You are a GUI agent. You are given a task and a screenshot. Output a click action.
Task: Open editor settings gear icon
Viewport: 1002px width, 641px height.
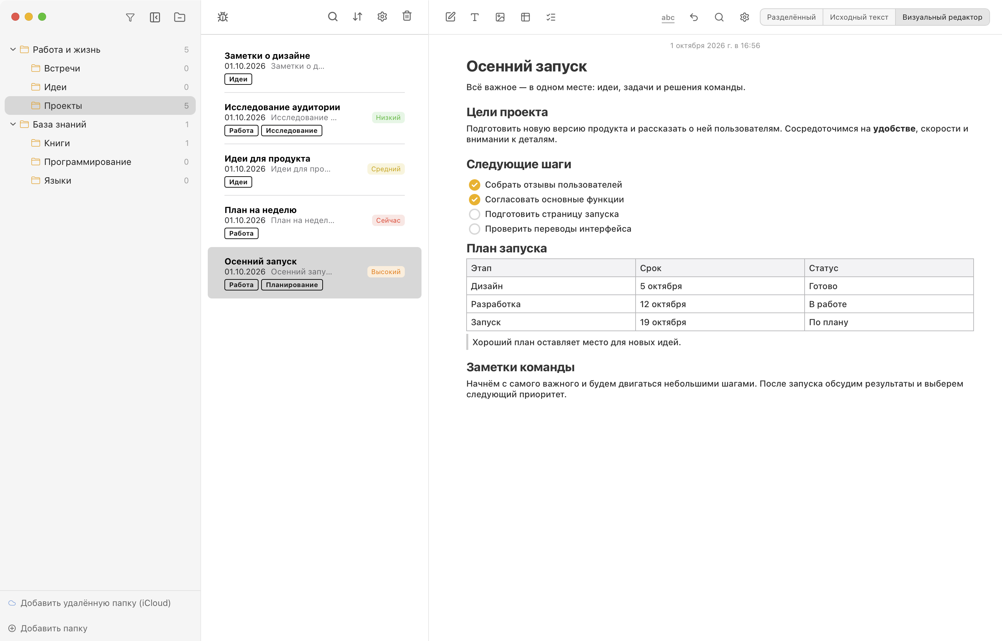(x=744, y=17)
